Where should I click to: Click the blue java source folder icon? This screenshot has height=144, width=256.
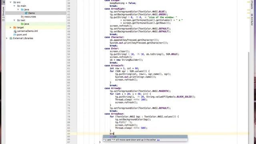22,10
